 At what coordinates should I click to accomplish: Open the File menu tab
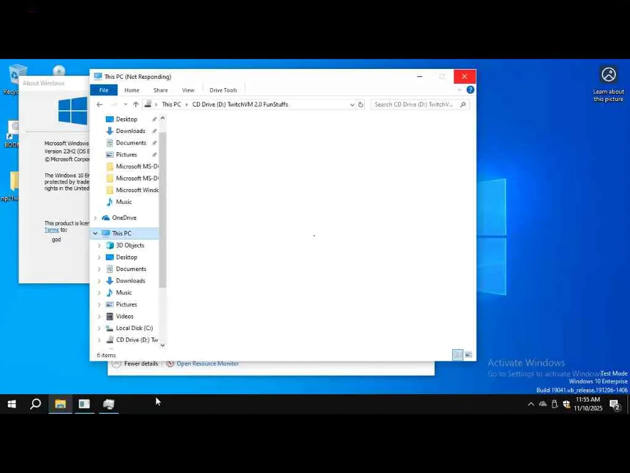tap(103, 90)
